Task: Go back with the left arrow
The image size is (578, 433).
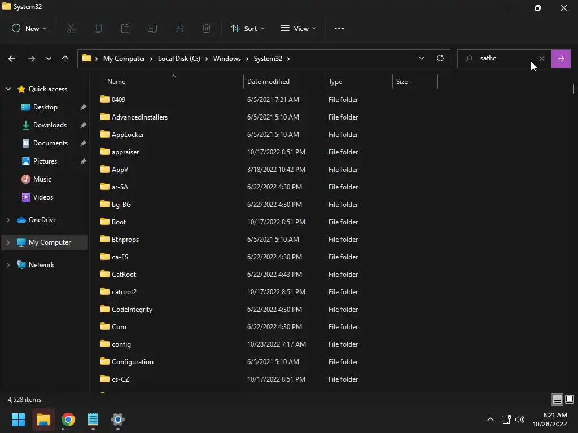Action: 12,59
